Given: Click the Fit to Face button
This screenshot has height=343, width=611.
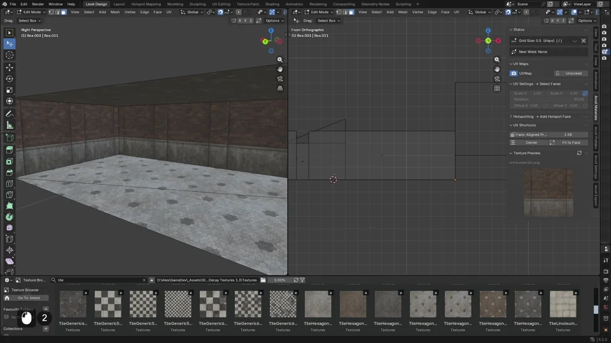Looking at the screenshot, I should [x=568, y=143].
